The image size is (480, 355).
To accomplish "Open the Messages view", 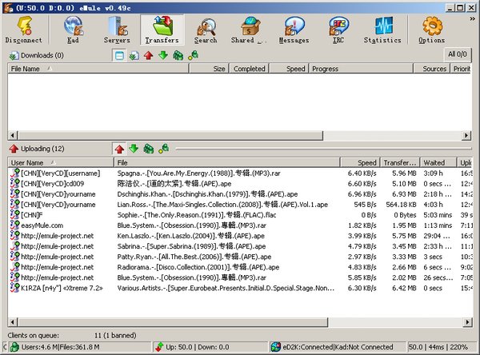I will click(294, 30).
